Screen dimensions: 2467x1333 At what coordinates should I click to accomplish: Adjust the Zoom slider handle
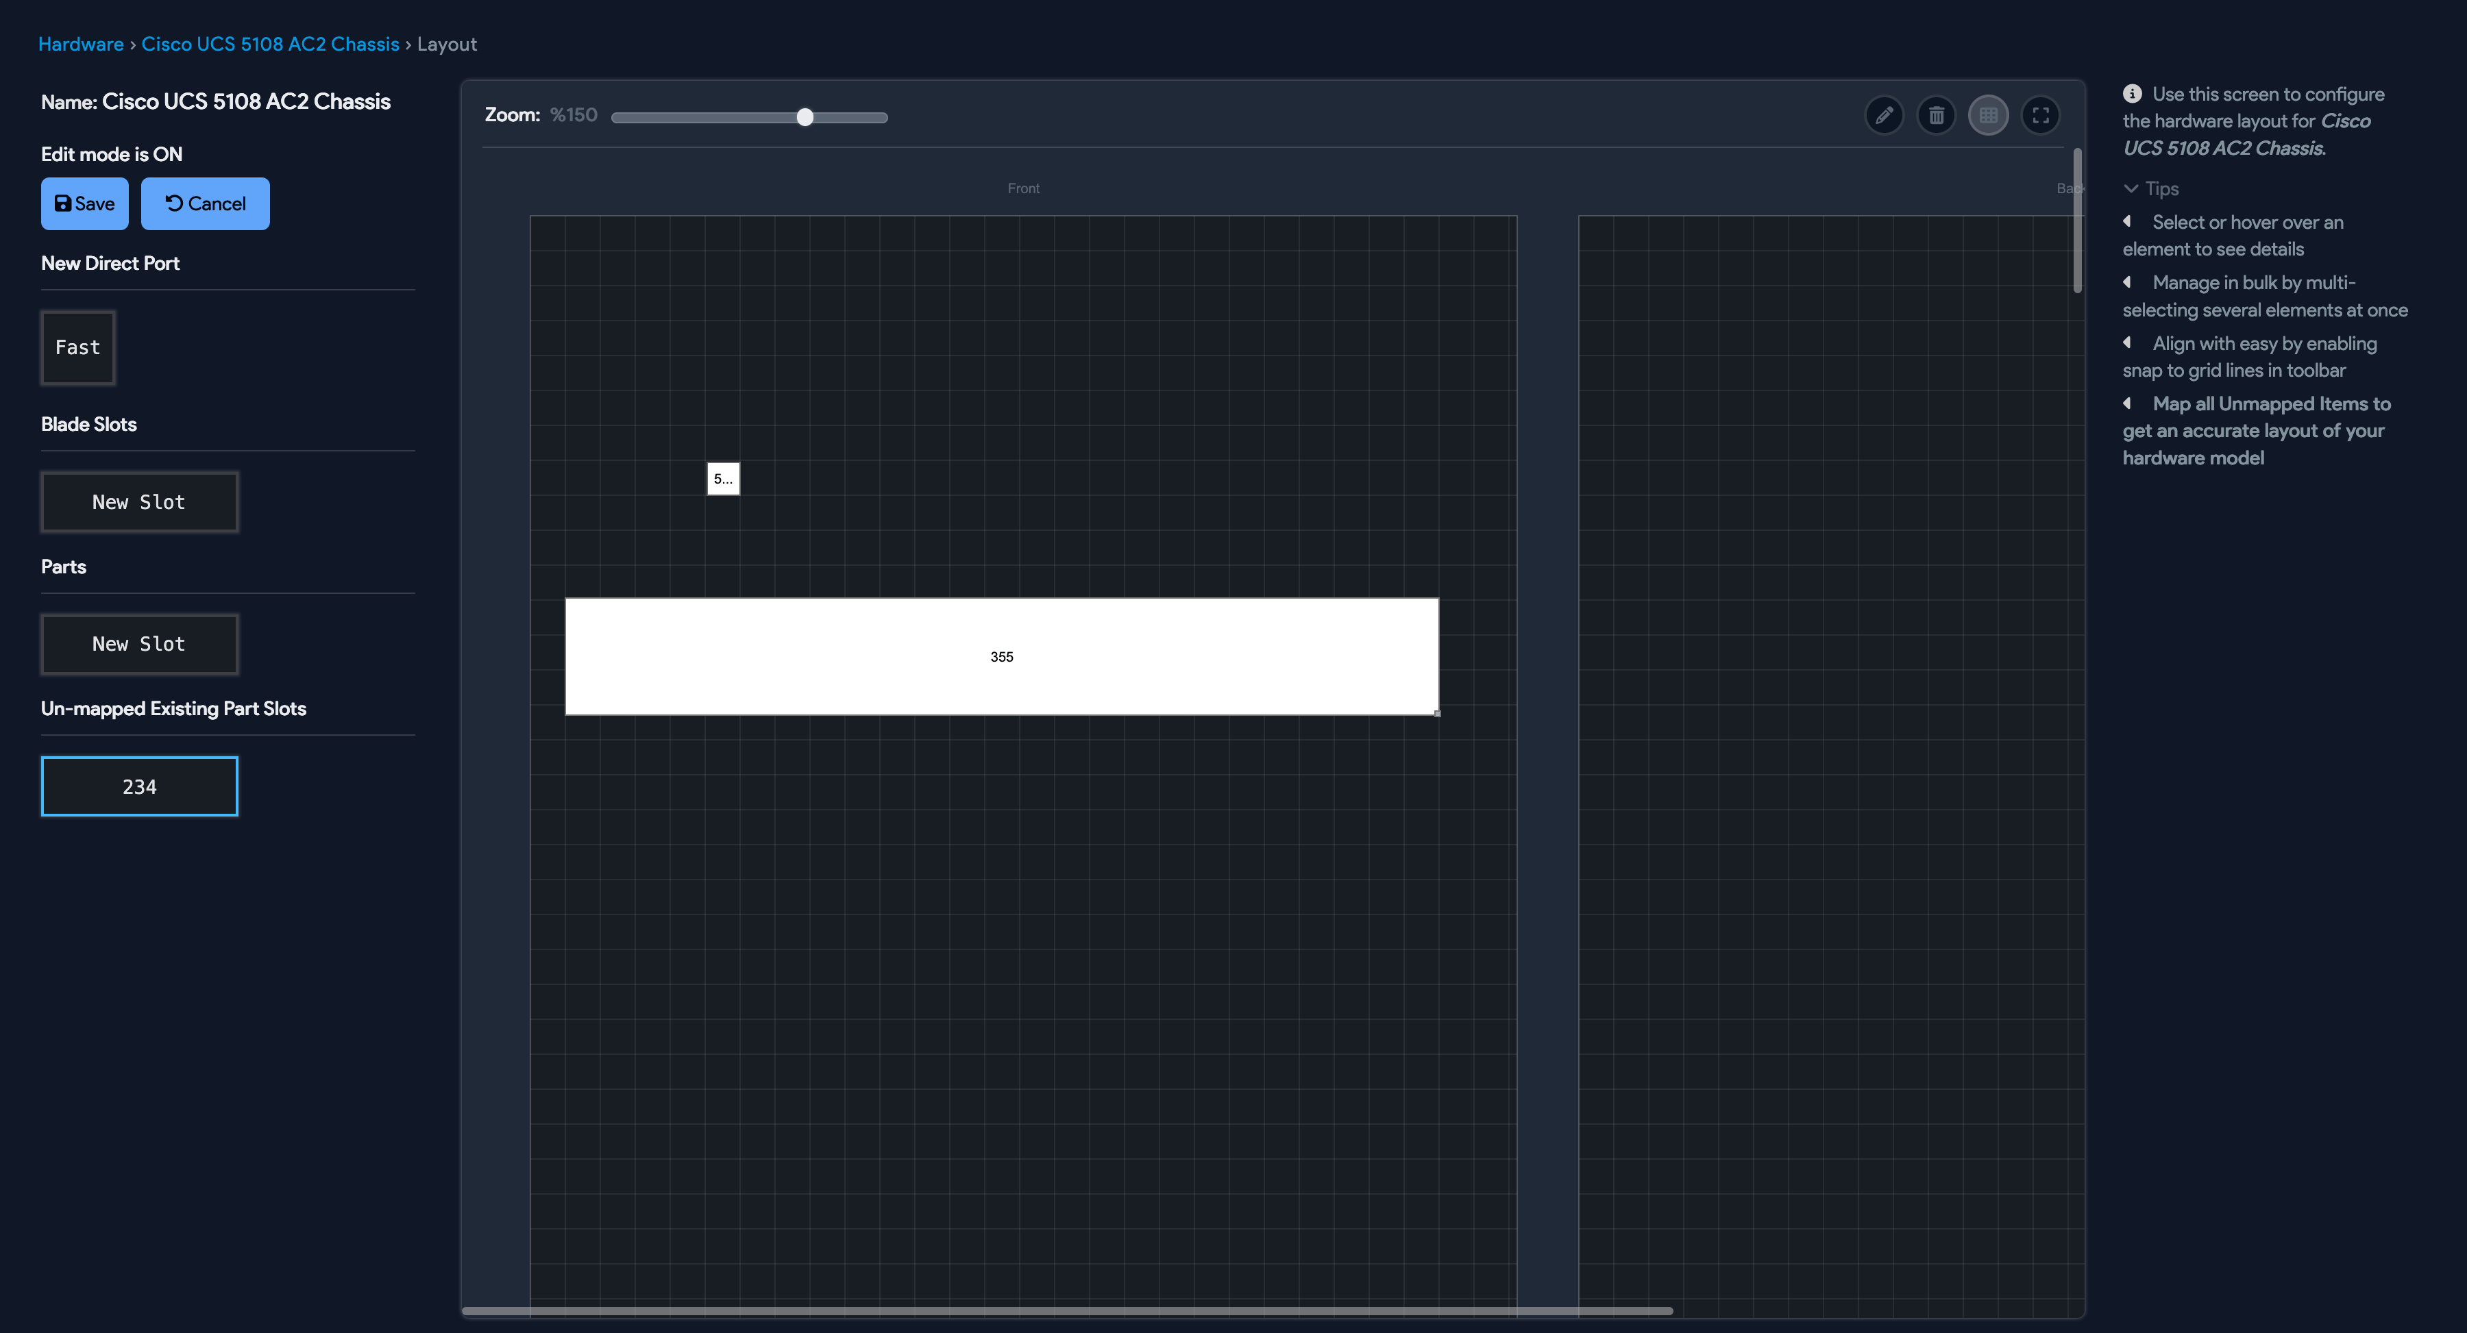coord(805,117)
